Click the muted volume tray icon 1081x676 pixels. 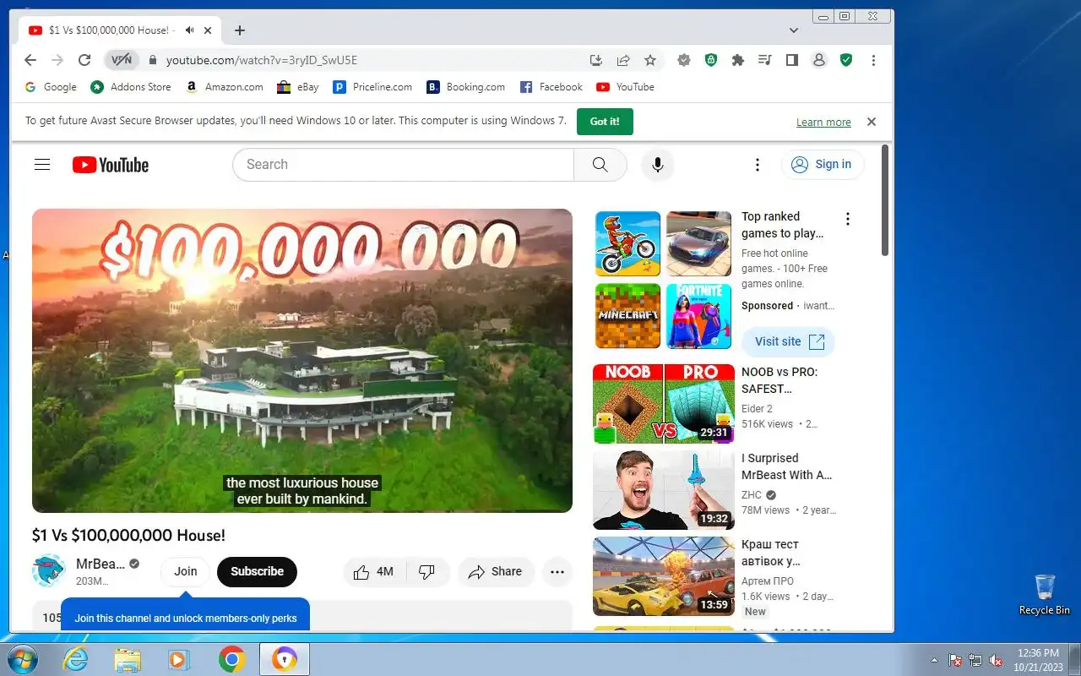tap(997, 660)
